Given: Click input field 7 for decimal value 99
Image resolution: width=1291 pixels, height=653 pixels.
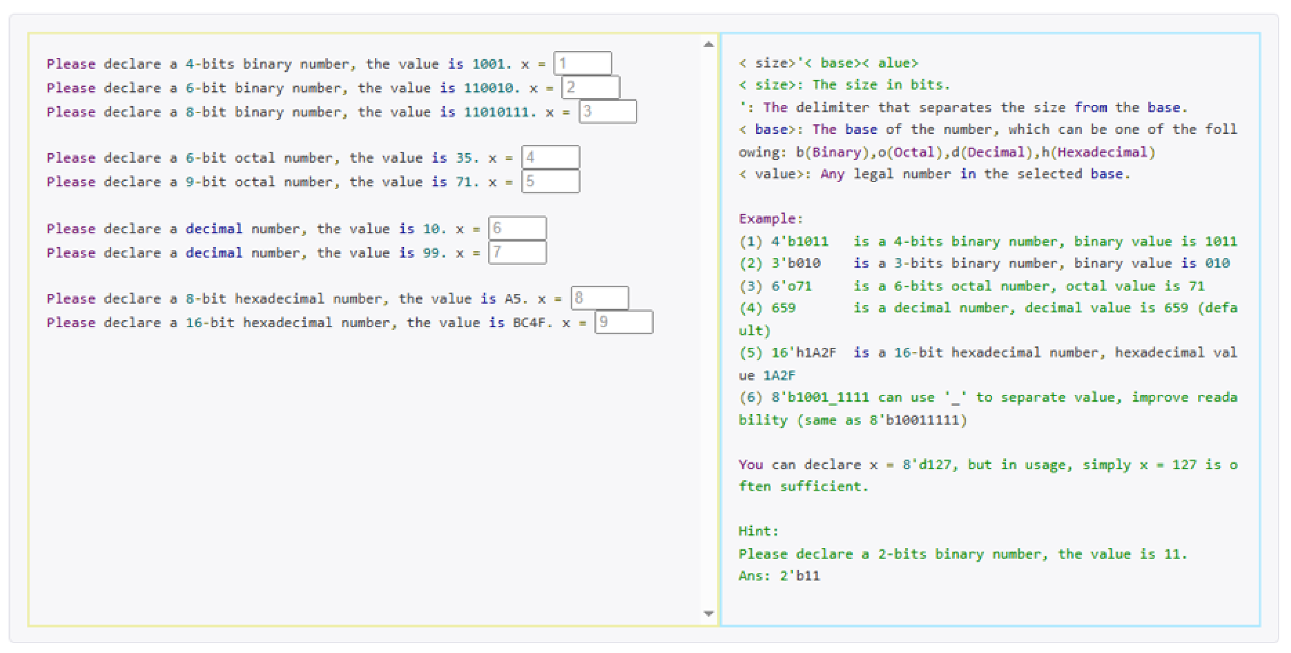Looking at the screenshot, I should point(517,252).
